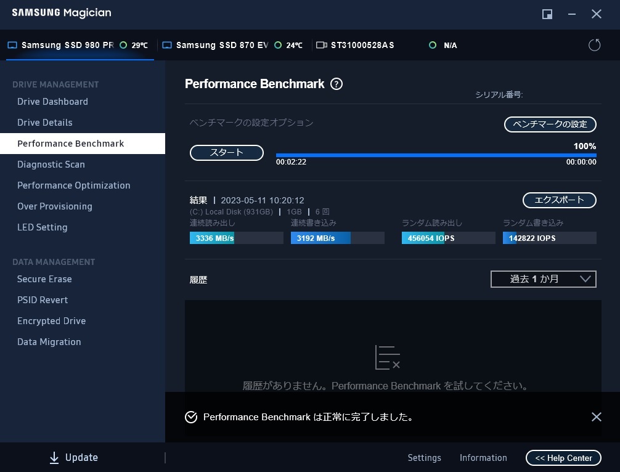Open the Help Center panel
This screenshot has width=620, height=472.
(563, 458)
